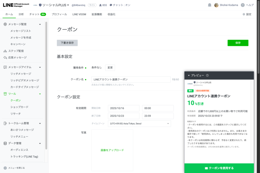Click the settings gear icon
The height and width of the screenshot is (173, 260).
[244, 14]
